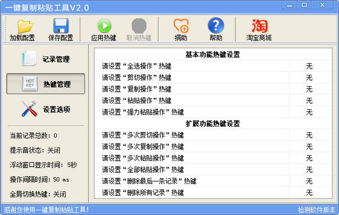Click 感谢您使用一键复制粘贴工具! status message
339x215 pixels.
pyautogui.click(x=46, y=209)
